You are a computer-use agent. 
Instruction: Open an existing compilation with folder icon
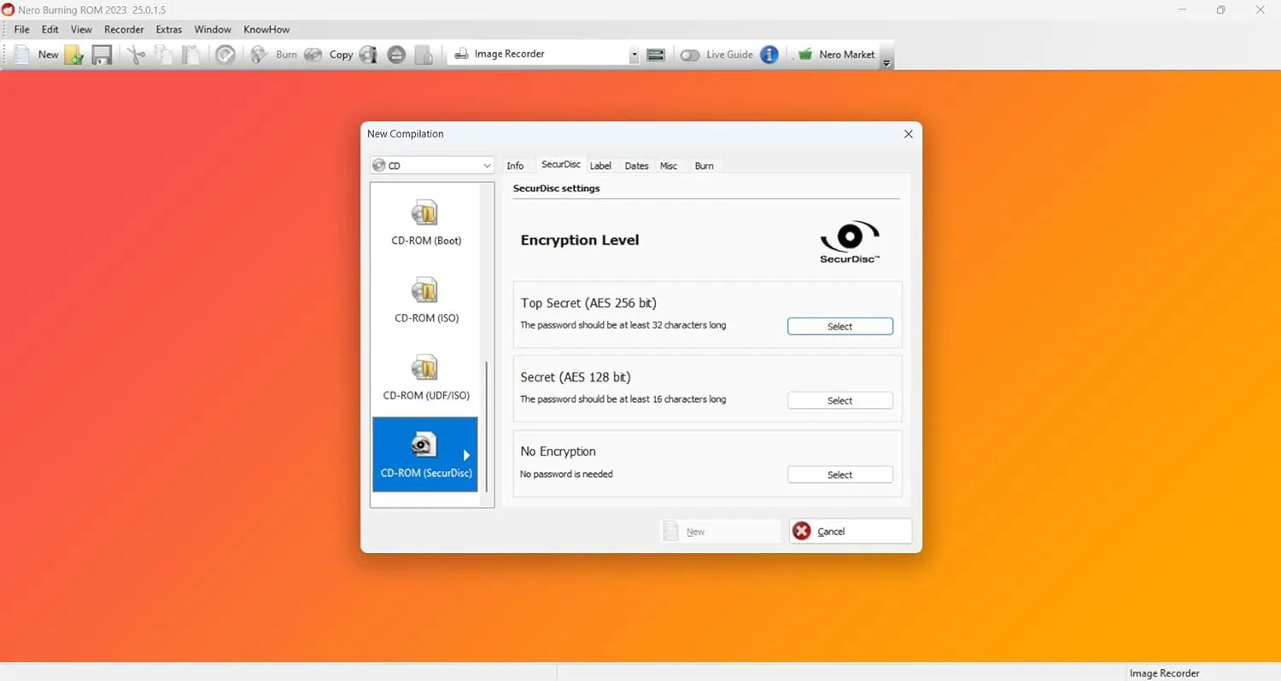tap(74, 54)
